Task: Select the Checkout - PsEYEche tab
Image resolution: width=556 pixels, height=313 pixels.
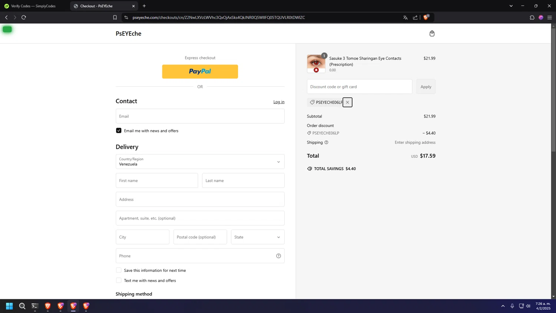Action: pyautogui.click(x=104, y=6)
